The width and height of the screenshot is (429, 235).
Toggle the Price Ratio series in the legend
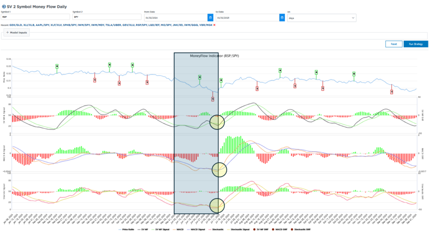point(126,229)
